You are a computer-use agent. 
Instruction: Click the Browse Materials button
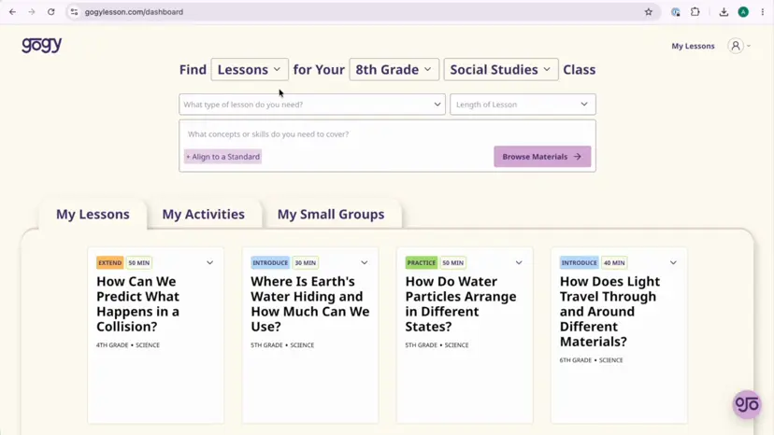542,157
